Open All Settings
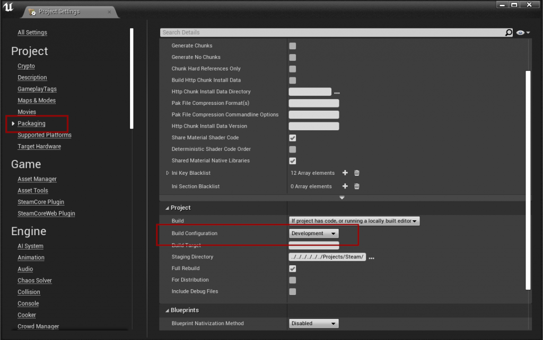Image resolution: width=543 pixels, height=340 pixels. (x=32, y=32)
